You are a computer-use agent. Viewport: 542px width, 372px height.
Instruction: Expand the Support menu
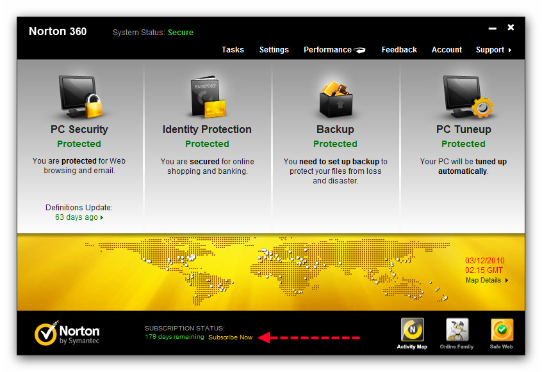coord(493,50)
